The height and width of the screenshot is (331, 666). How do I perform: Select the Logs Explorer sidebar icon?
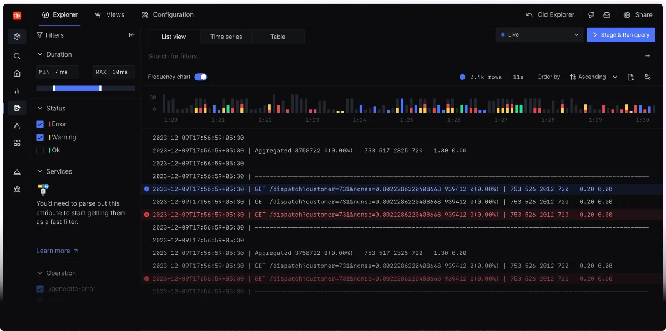[x=17, y=107]
